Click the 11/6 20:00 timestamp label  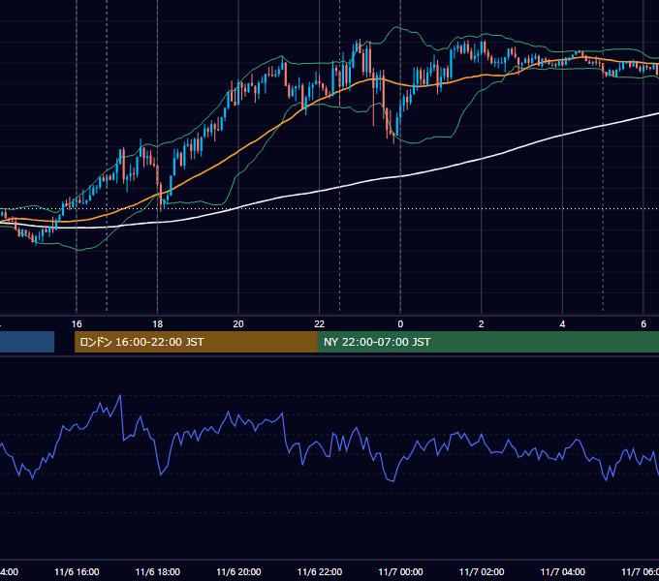(x=238, y=571)
